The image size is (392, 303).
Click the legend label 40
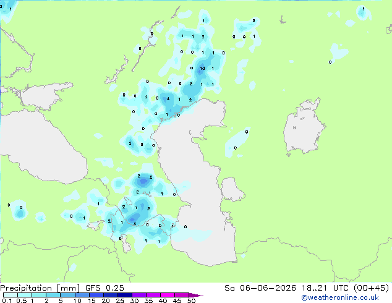tap(163, 301)
